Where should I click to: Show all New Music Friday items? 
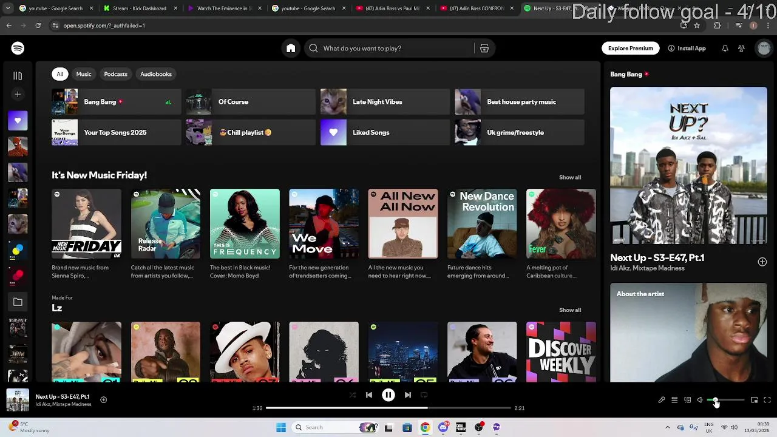click(570, 177)
